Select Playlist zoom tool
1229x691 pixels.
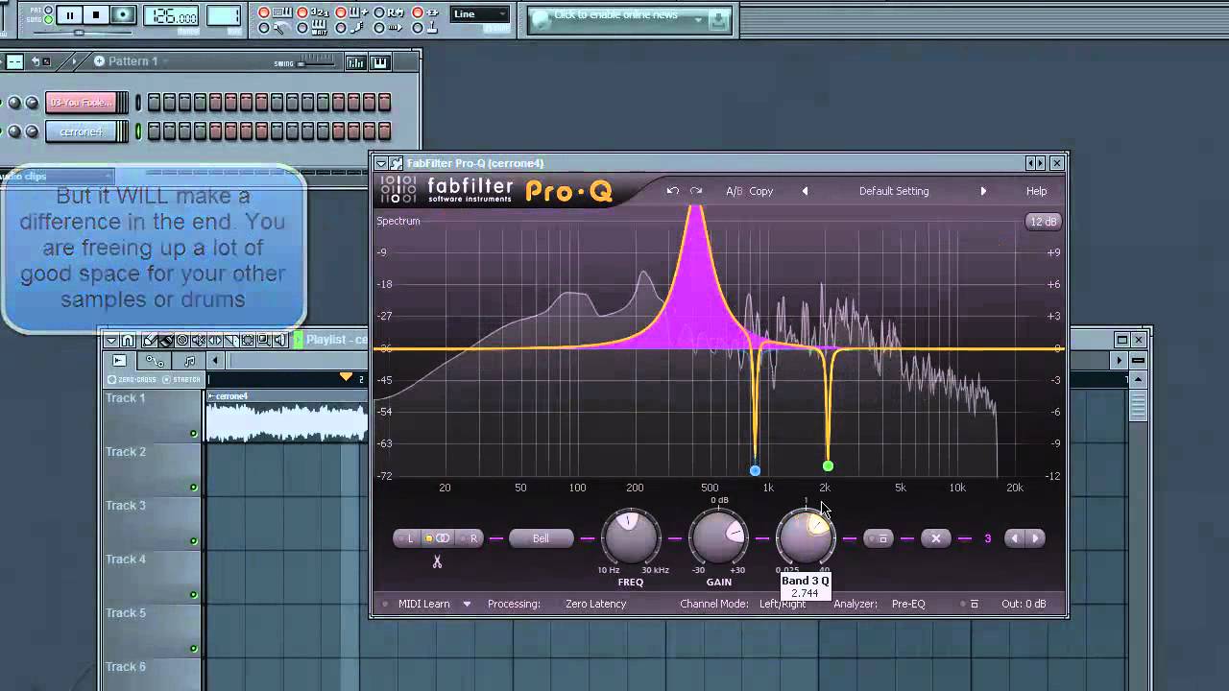(264, 341)
